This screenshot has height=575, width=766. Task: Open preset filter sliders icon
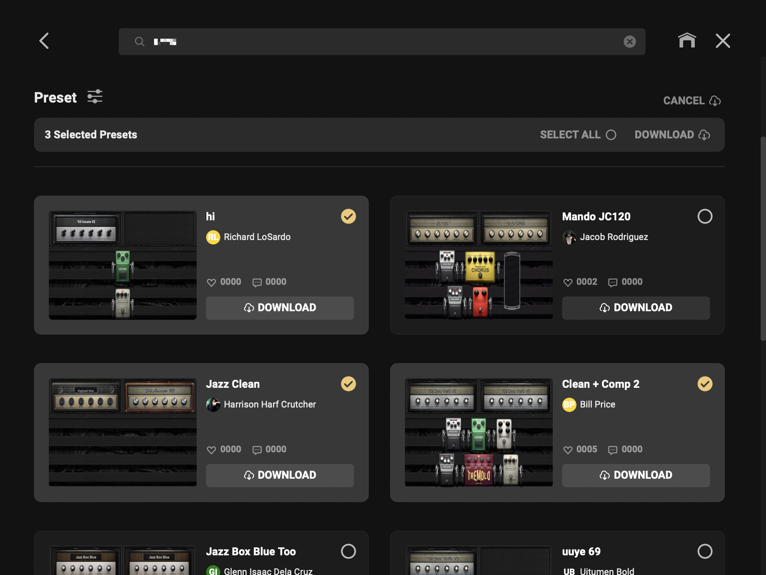click(95, 97)
